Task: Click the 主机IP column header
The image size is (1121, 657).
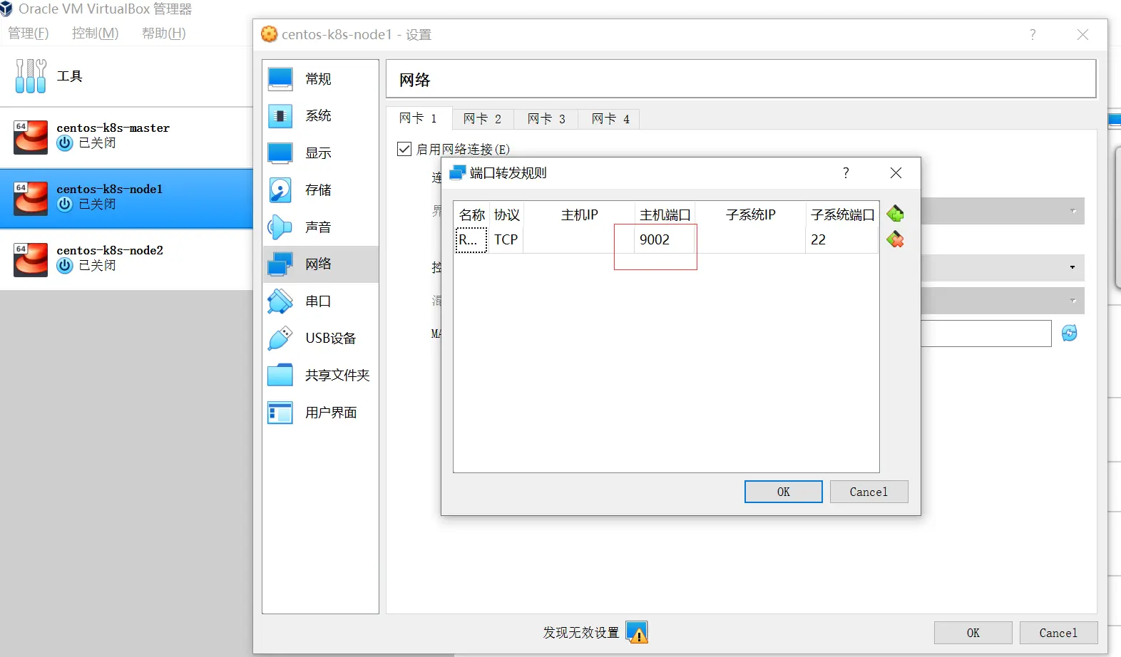Action: tap(579, 214)
